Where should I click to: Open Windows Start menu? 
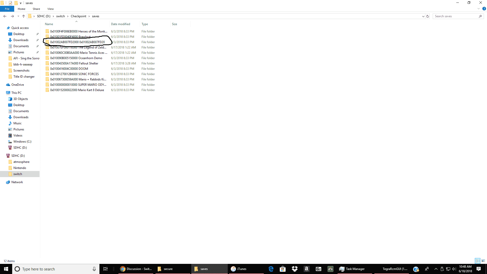pos(6,269)
